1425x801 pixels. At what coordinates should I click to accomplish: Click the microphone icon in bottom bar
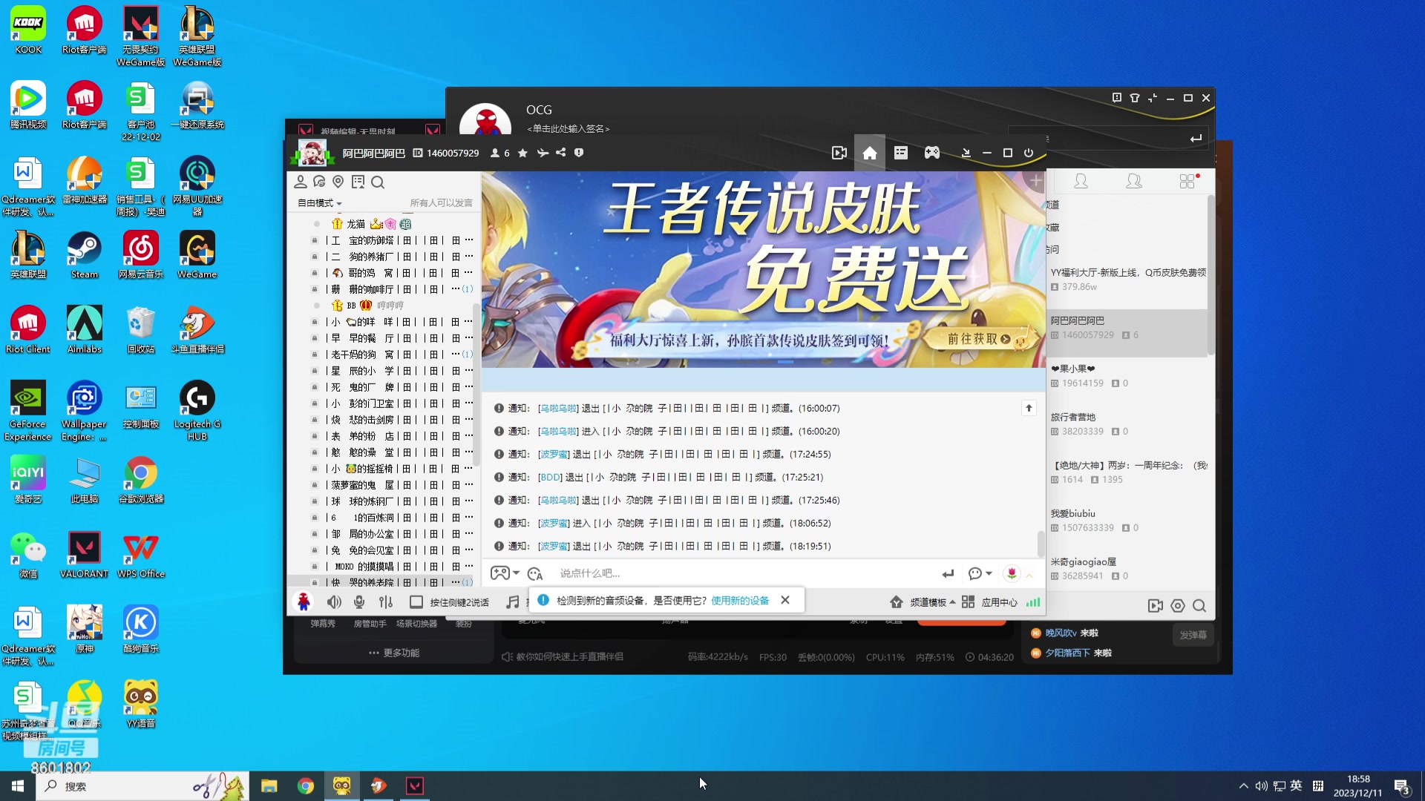coord(359,602)
